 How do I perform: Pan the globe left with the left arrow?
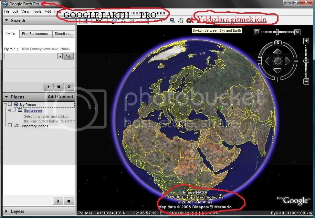268,61
